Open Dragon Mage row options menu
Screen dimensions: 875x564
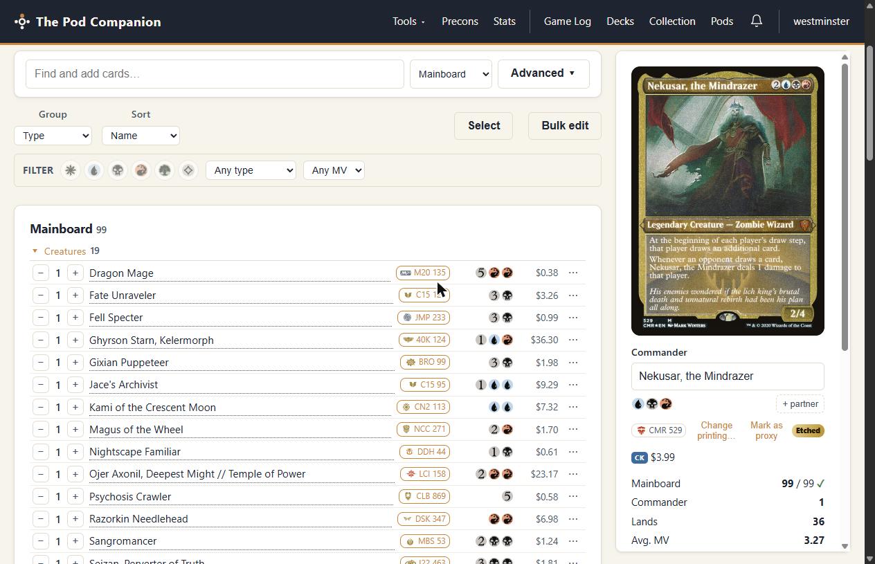[573, 273]
